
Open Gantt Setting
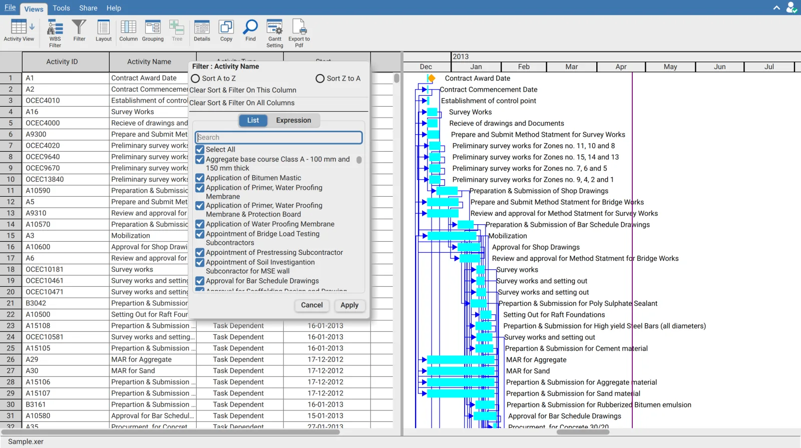[x=275, y=33]
